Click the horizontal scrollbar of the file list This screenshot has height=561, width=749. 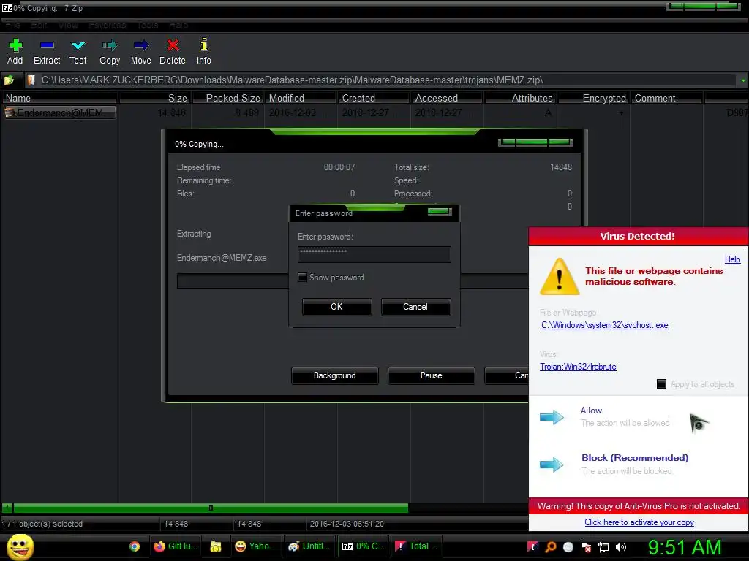pos(210,508)
